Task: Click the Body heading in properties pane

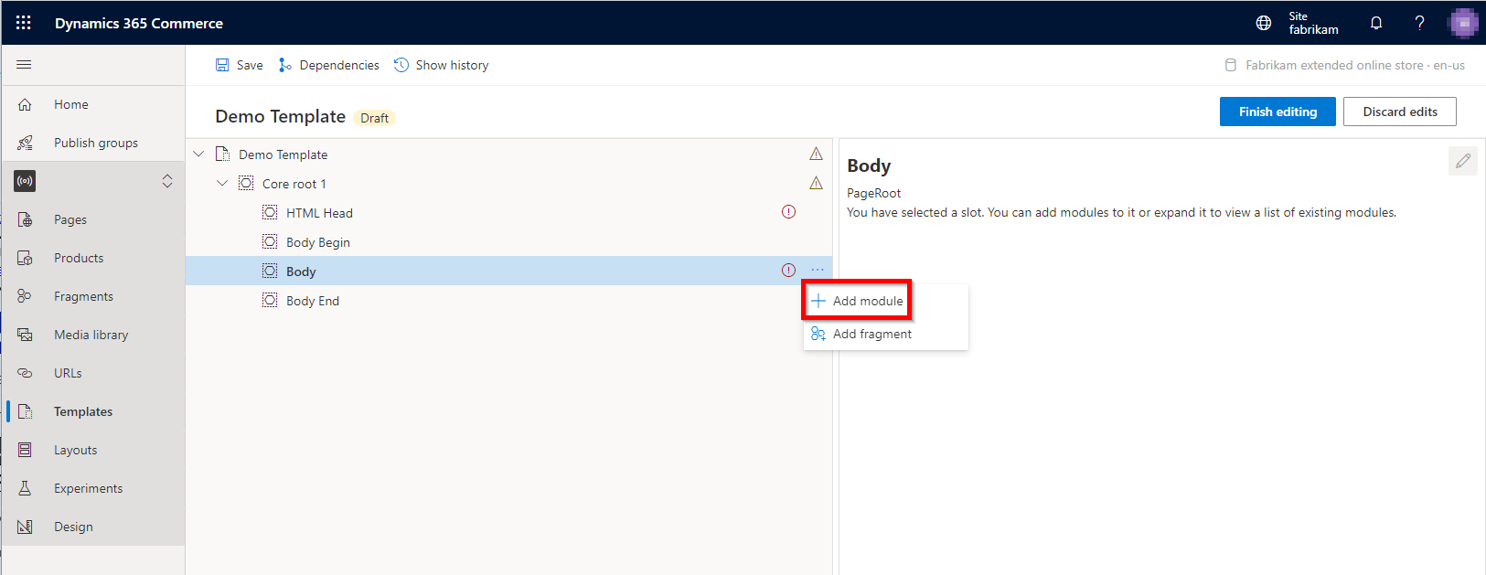Action: (x=869, y=165)
